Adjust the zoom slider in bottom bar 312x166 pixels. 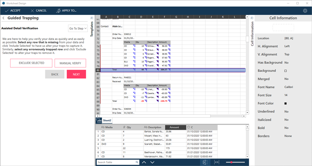232,162
